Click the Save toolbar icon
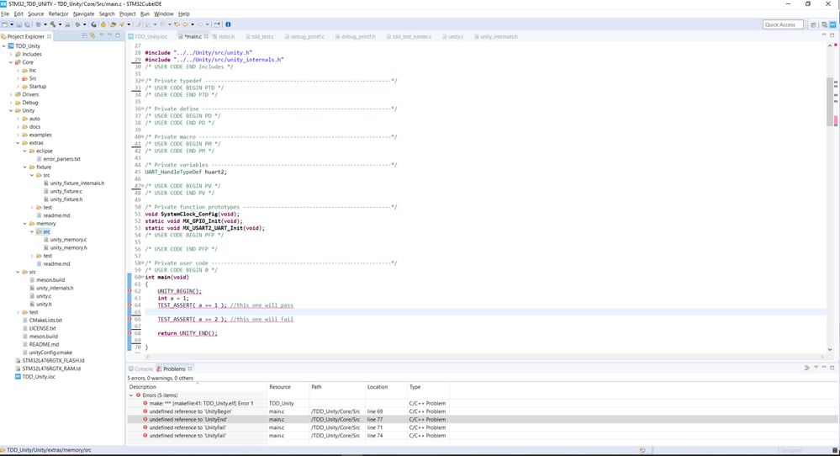The image size is (840, 456). pyautogui.click(x=18, y=24)
